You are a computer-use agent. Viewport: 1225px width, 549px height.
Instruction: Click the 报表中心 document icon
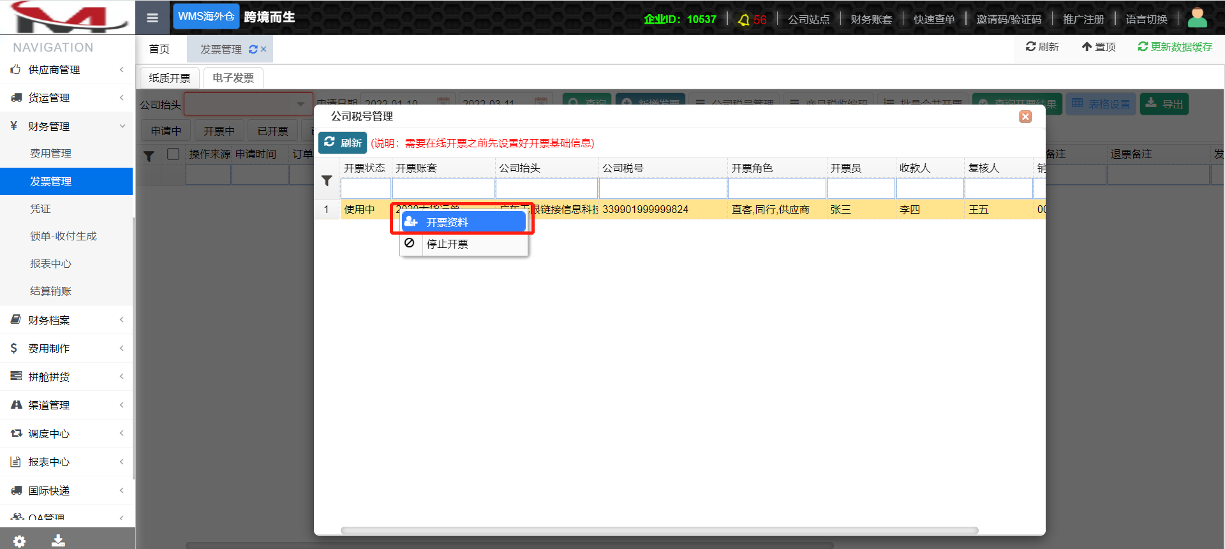[x=15, y=462]
